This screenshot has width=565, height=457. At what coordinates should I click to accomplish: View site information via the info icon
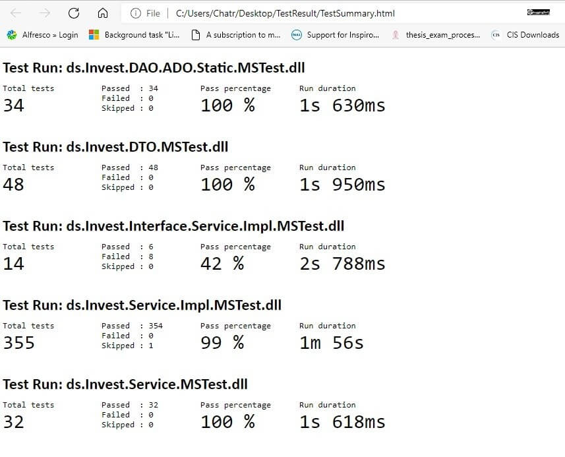(x=136, y=13)
